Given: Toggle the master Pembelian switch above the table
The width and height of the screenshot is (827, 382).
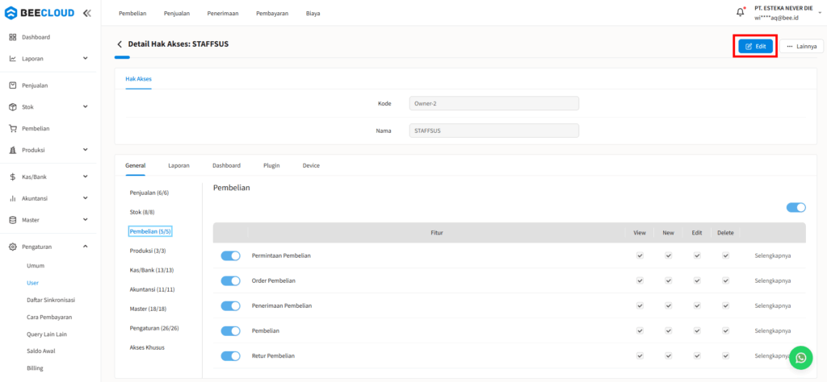Looking at the screenshot, I should [796, 207].
